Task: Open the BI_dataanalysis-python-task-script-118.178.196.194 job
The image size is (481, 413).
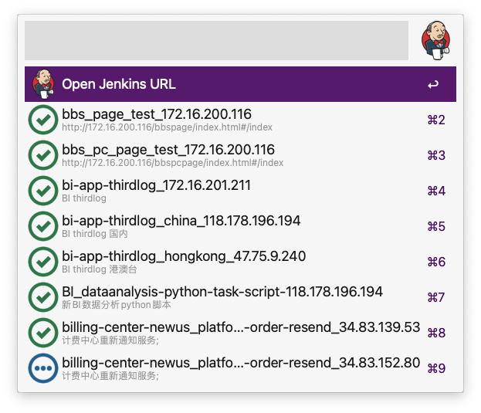Action: pyautogui.click(x=240, y=297)
